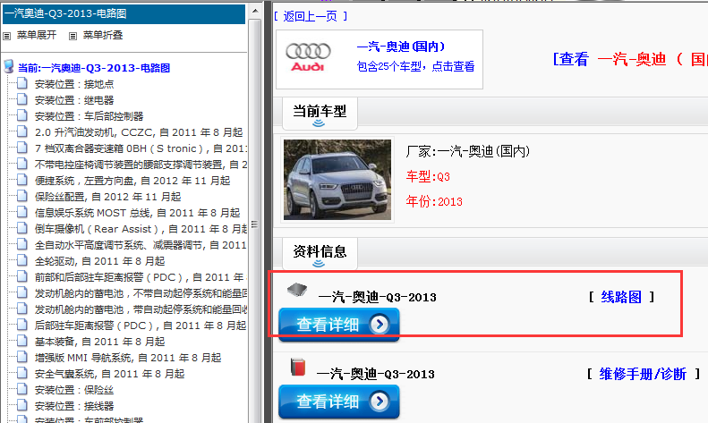708x423 pixels.
Task: Open 前部和后部驻车距离报警 (PDC) tree item
Action: click(x=141, y=277)
